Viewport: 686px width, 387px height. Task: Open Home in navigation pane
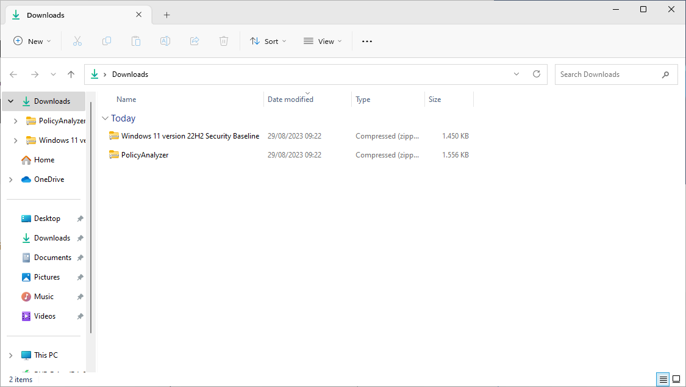tap(44, 160)
